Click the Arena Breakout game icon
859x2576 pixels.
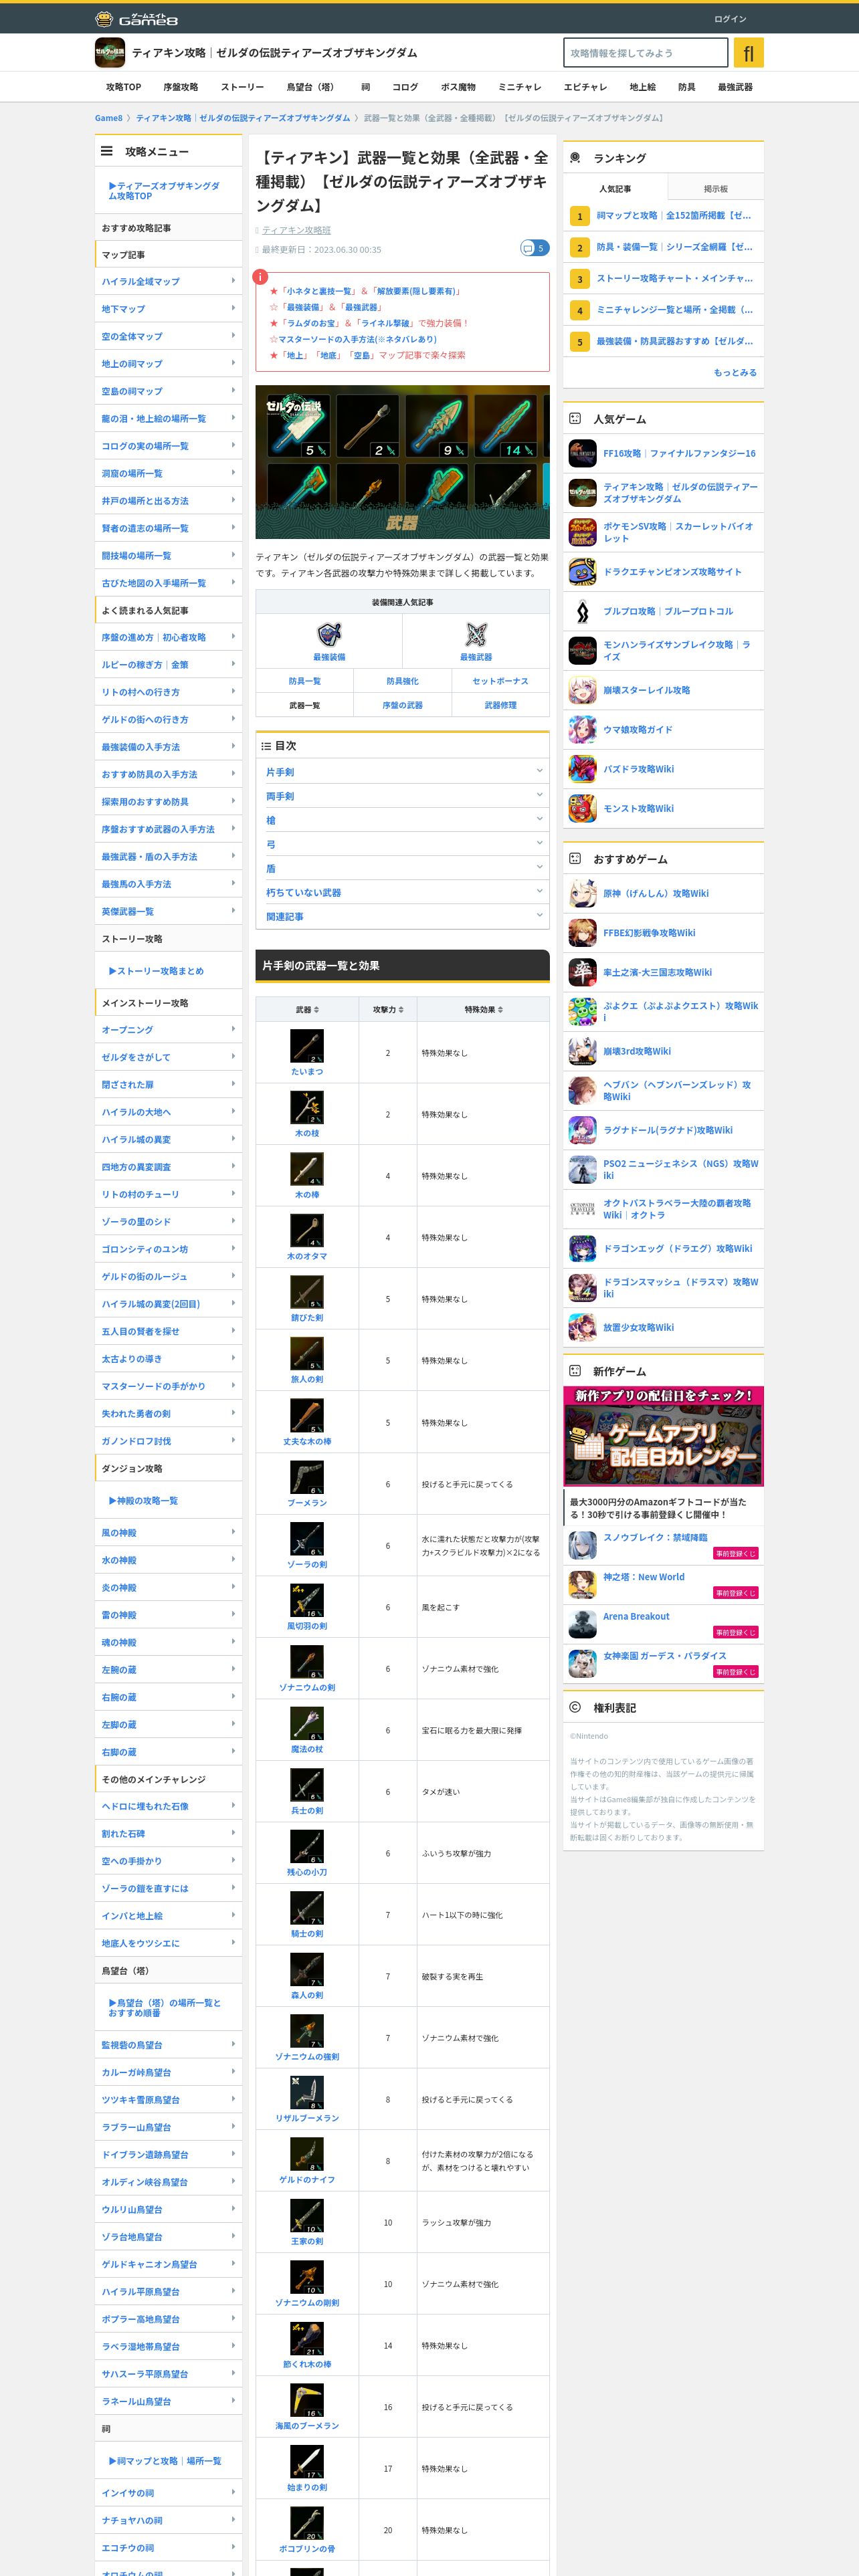582,1624
